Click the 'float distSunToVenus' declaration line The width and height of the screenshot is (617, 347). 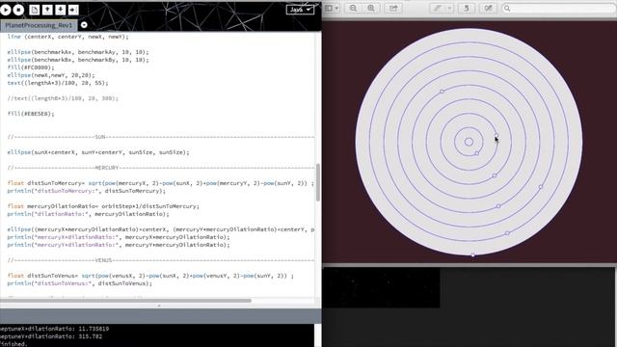point(150,276)
